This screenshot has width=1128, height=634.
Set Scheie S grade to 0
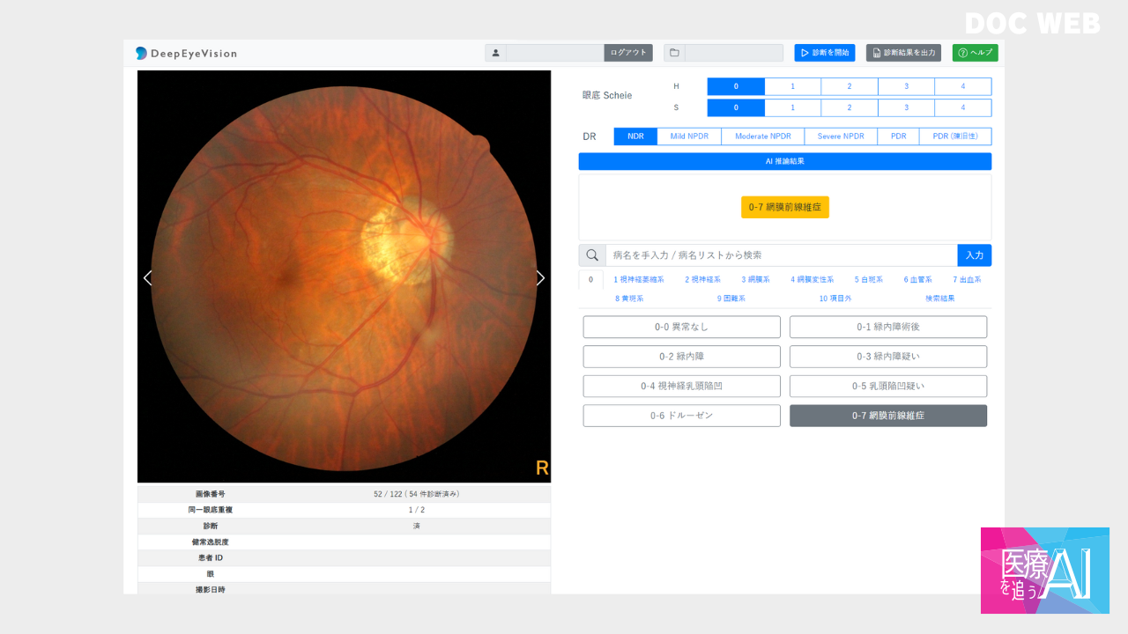click(x=736, y=107)
